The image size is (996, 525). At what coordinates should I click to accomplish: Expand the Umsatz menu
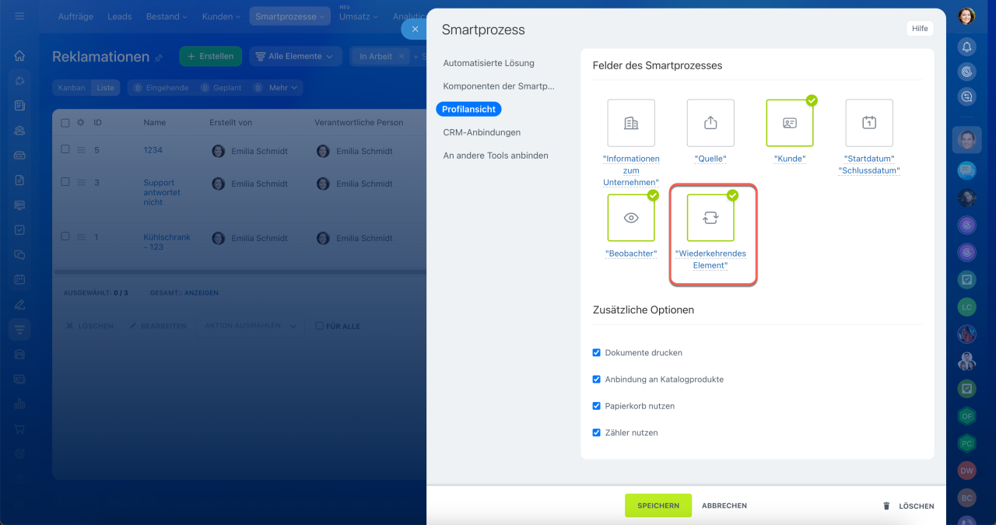359,16
